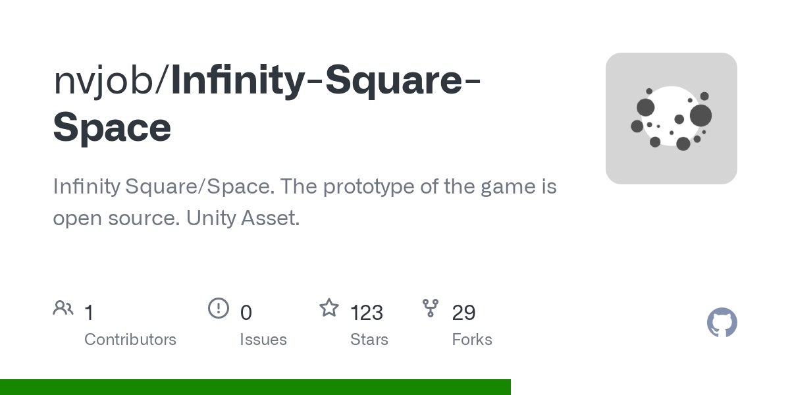This screenshot has height=395, width=790.
Task: Select the contributor count 1
Action: [89, 312]
